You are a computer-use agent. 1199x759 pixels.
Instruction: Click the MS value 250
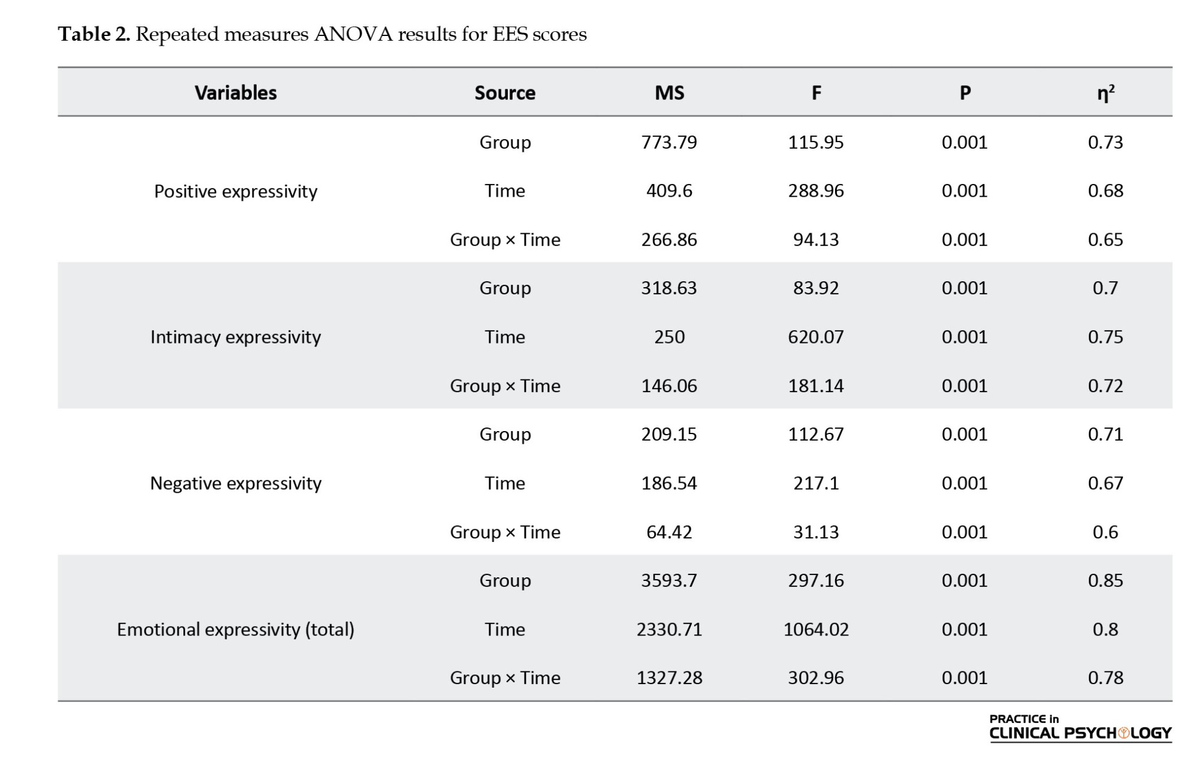pos(669,337)
